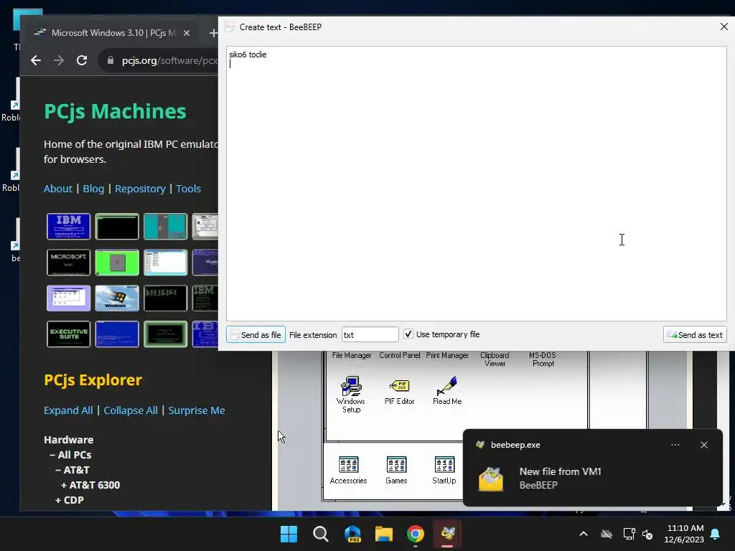The width and height of the screenshot is (735, 551).
Task: Open the Blog link
Action: click(93, 189)
